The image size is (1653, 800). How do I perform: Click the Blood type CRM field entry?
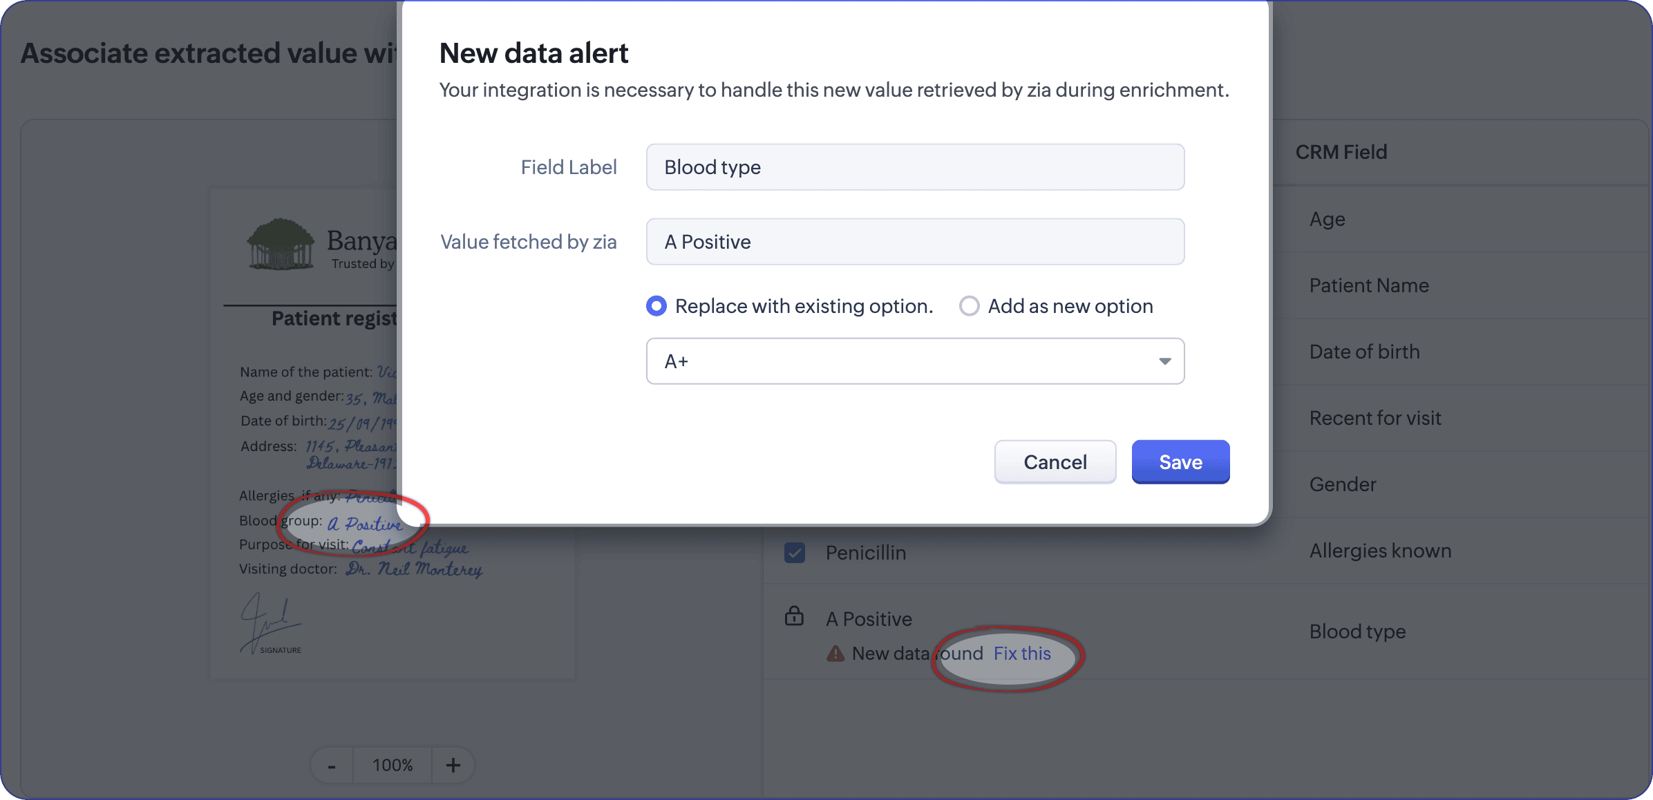(1357, 631)
